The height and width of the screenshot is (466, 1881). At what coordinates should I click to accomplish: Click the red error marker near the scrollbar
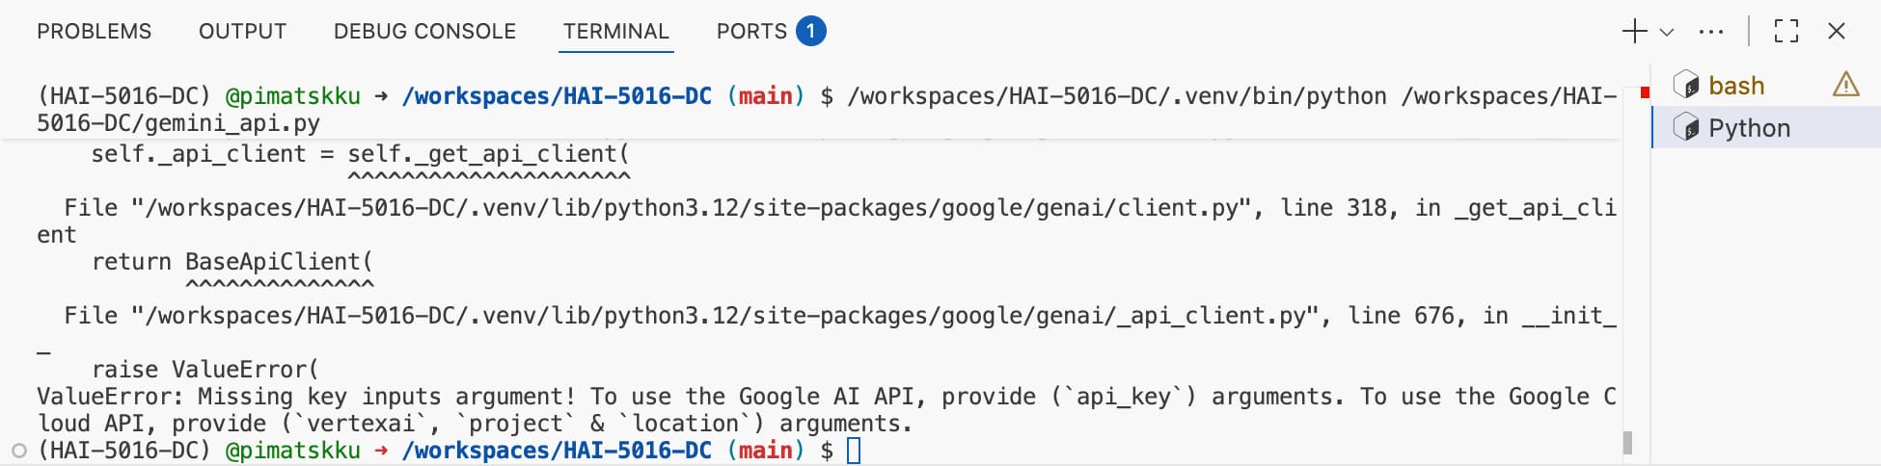coord(1645,92)
